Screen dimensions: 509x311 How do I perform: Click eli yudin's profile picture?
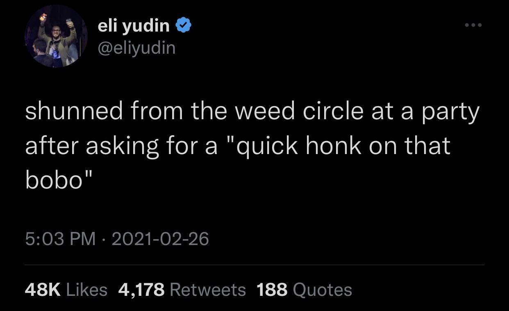pyautogui.click(x=56, y=36)
